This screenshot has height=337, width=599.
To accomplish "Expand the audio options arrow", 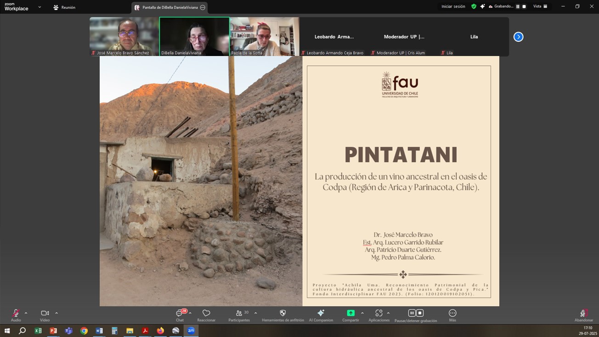I will tap(26, 313).
